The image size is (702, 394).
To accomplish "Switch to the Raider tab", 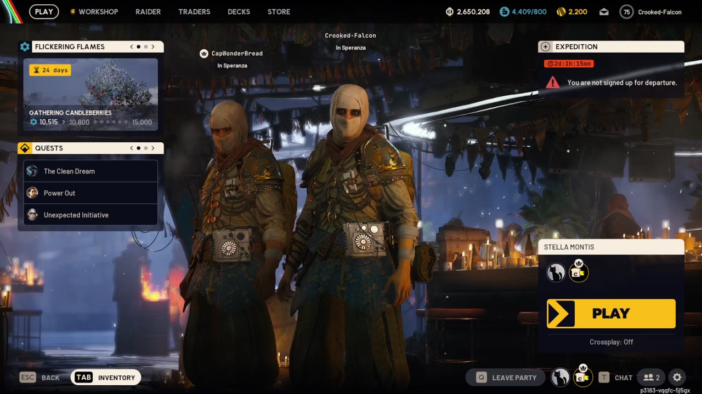I will (148, 11).
